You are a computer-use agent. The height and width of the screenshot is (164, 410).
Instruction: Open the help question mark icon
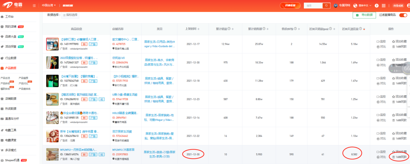pyautogui.click(x=376, y=5)
